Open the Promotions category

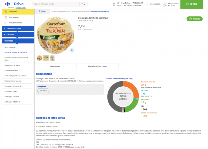(13, 12)
